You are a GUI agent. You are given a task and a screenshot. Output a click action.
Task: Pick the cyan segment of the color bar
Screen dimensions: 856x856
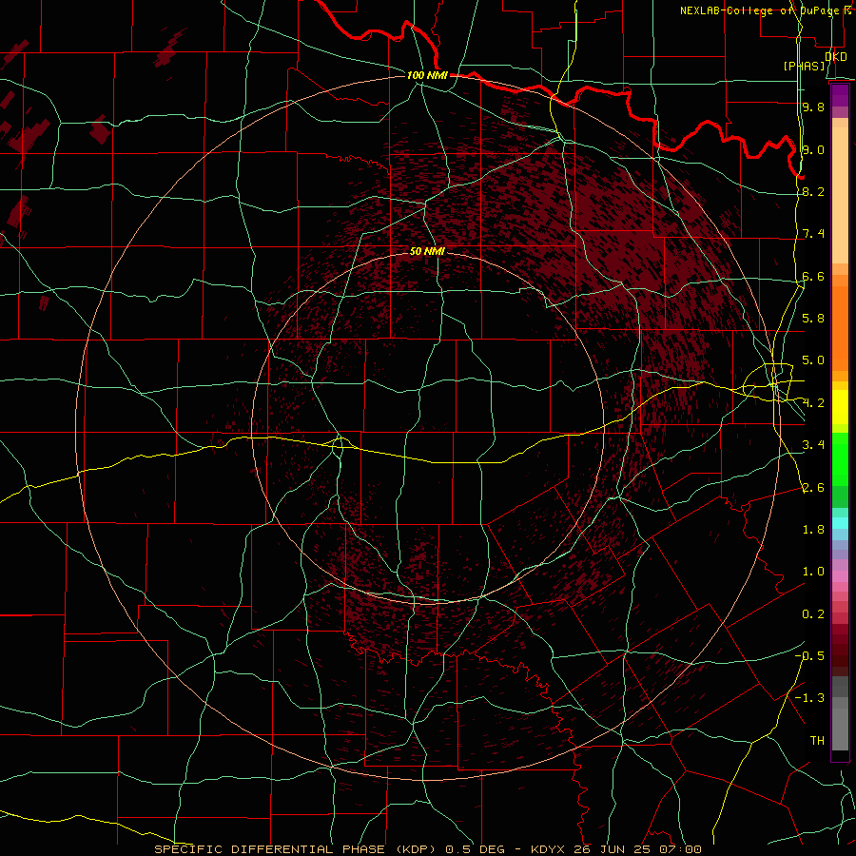point(840,523)
